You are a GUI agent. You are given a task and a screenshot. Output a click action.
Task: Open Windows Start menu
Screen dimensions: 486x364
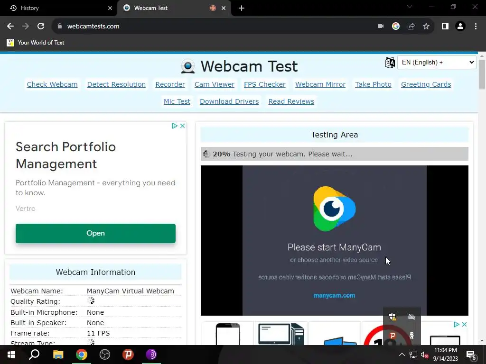11,355
